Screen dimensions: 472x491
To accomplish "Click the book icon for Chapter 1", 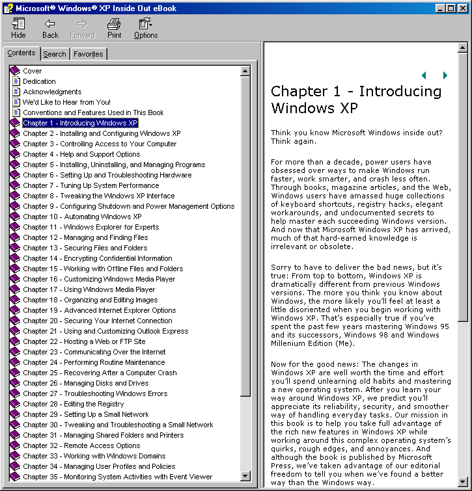I will click(15, 123).
